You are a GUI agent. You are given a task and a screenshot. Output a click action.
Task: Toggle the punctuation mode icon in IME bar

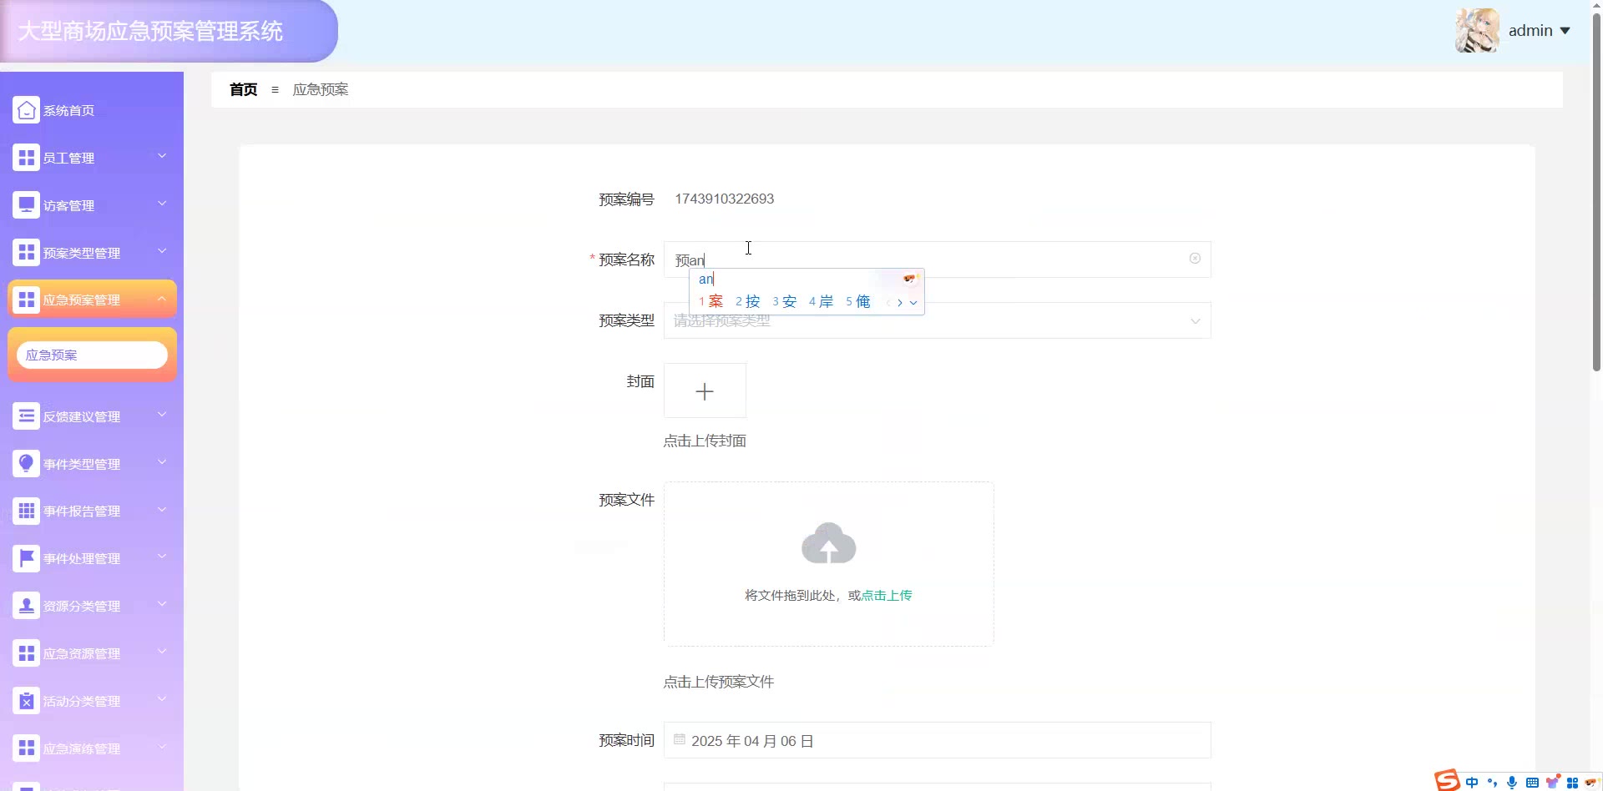click(1492, 783)
